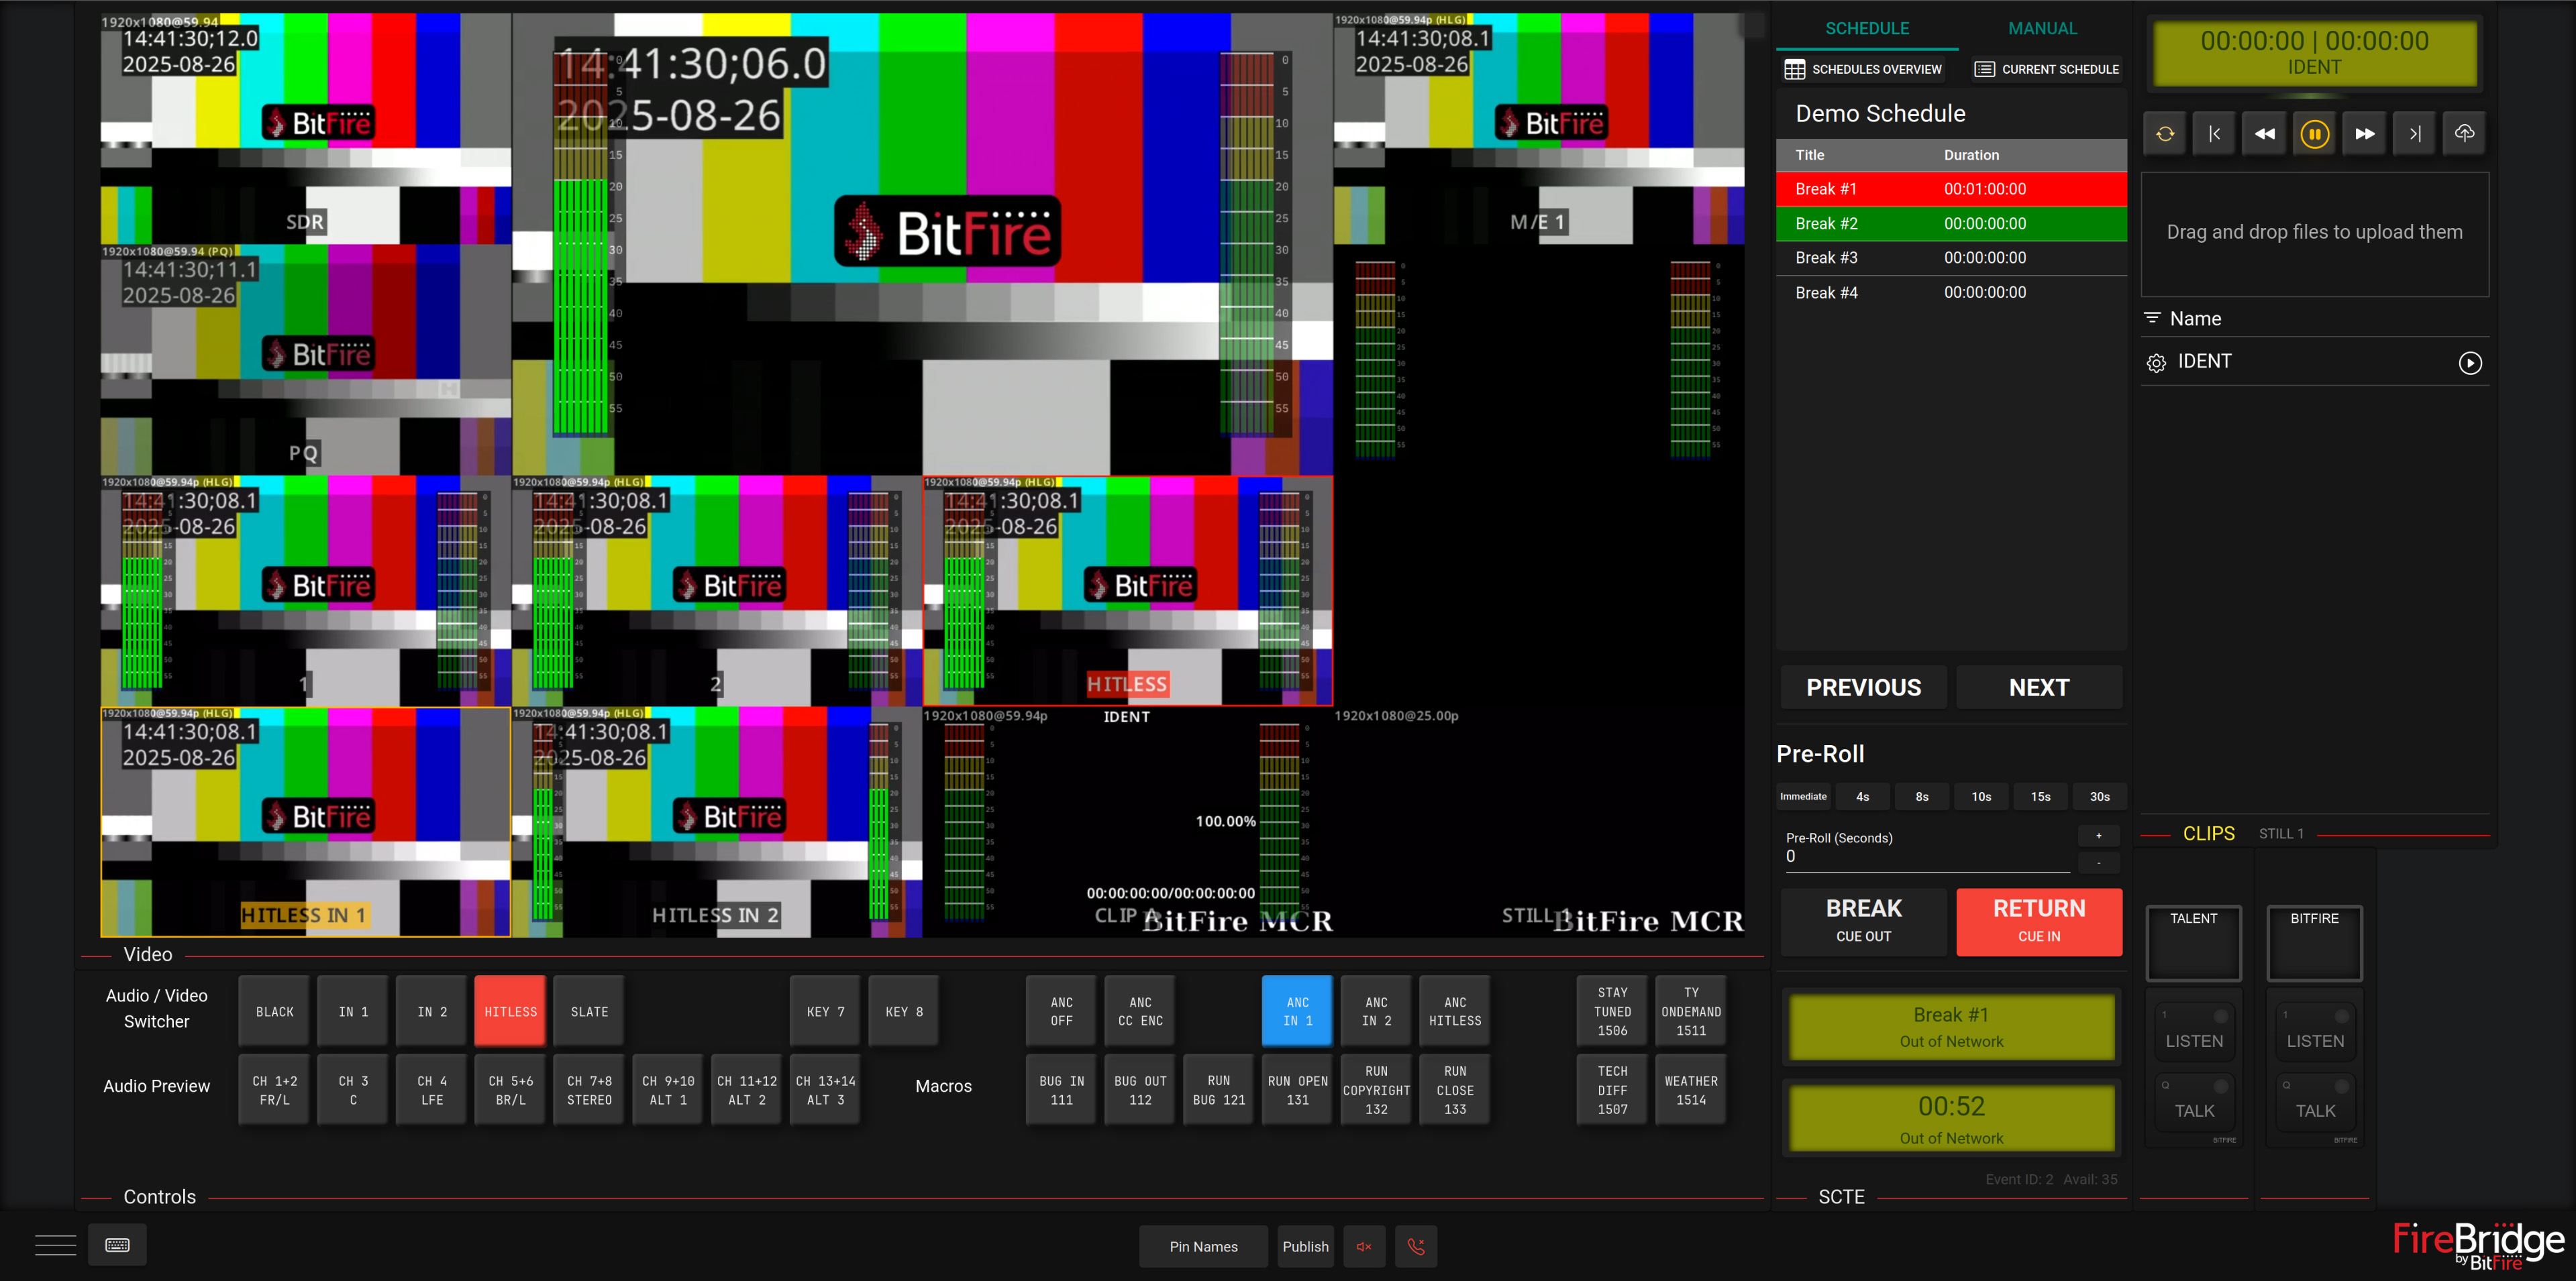
Task: Preview audio CH 7+8 STEREO
Action: click(589, 1090)
